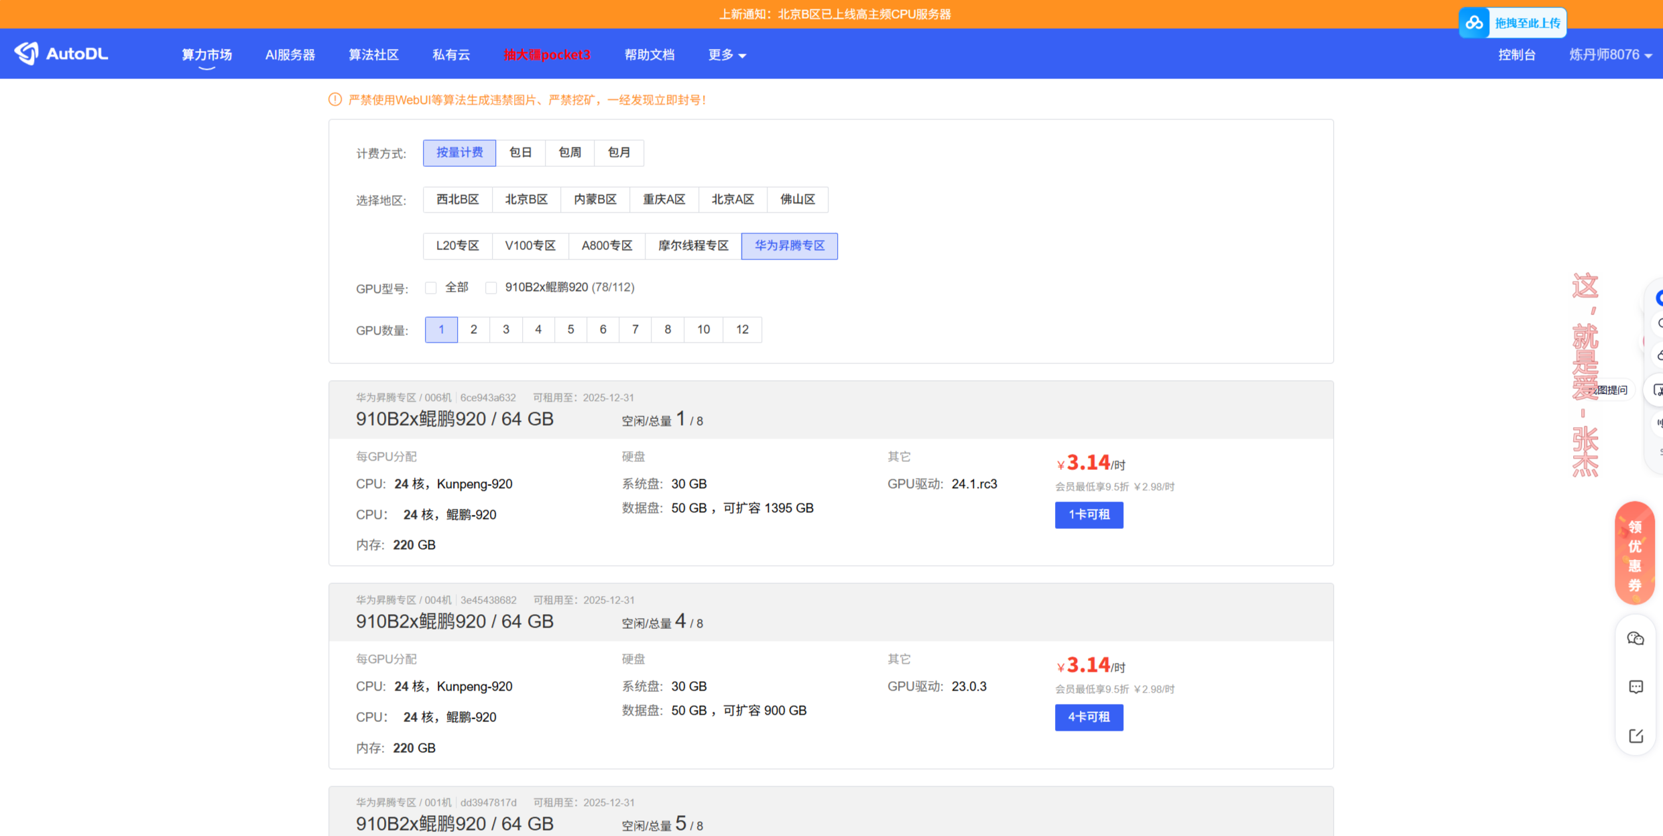1663x836 pixels.
Task: Set GPU count to 4
Action: (x=538, y=330)
